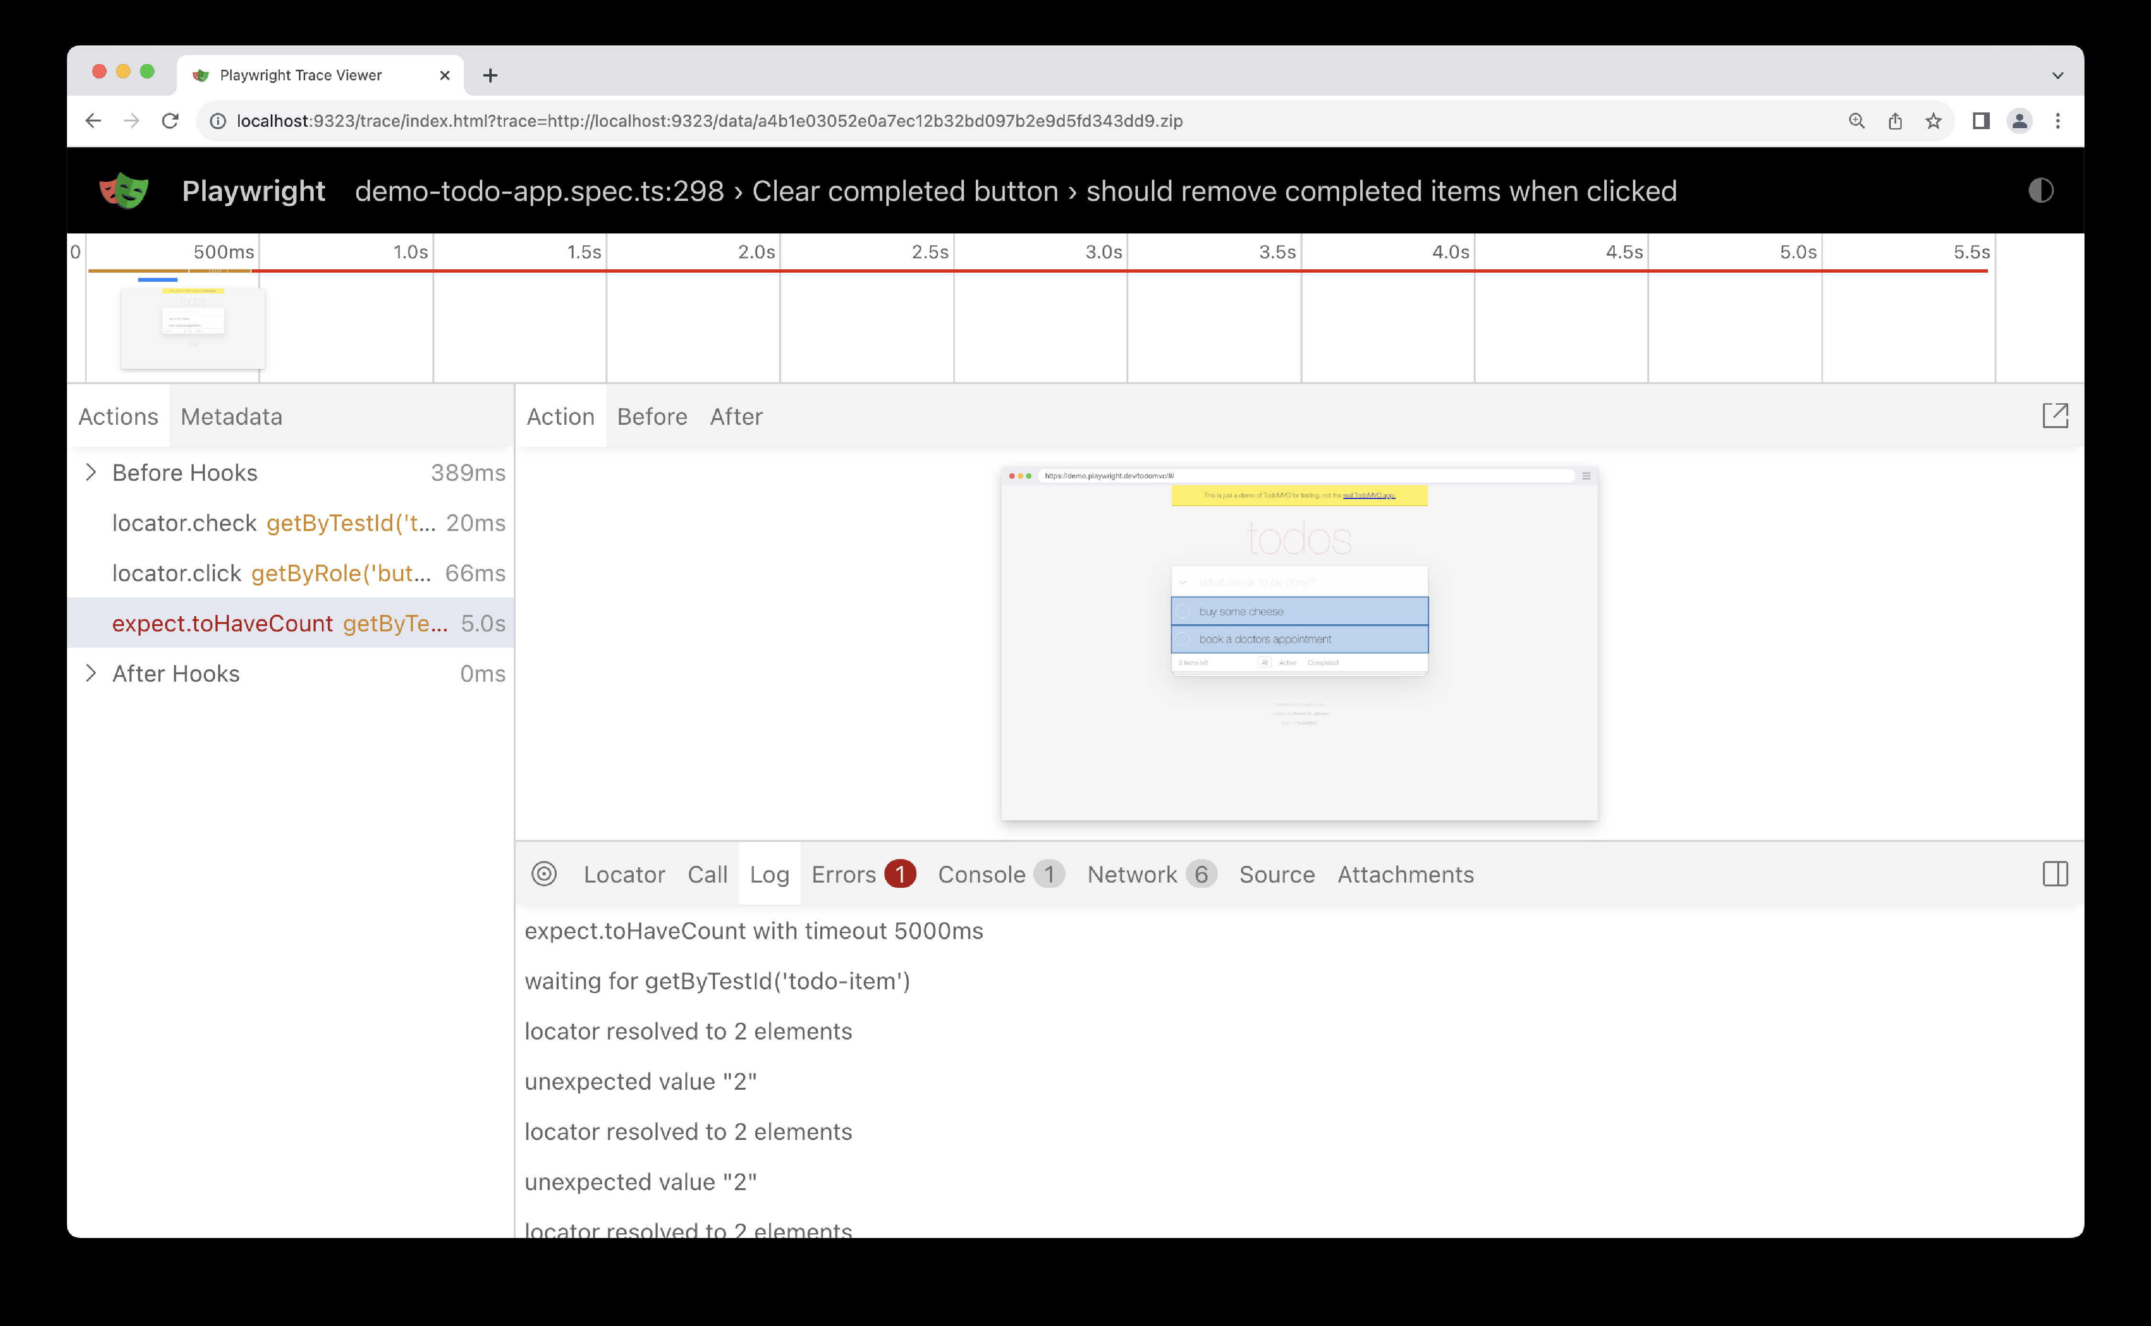The width and height of the screenshot is (2151, 1326).
Task: Select the Actions tab
Action: coord(118,417)
